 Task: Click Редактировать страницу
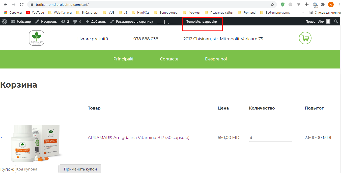132,21
